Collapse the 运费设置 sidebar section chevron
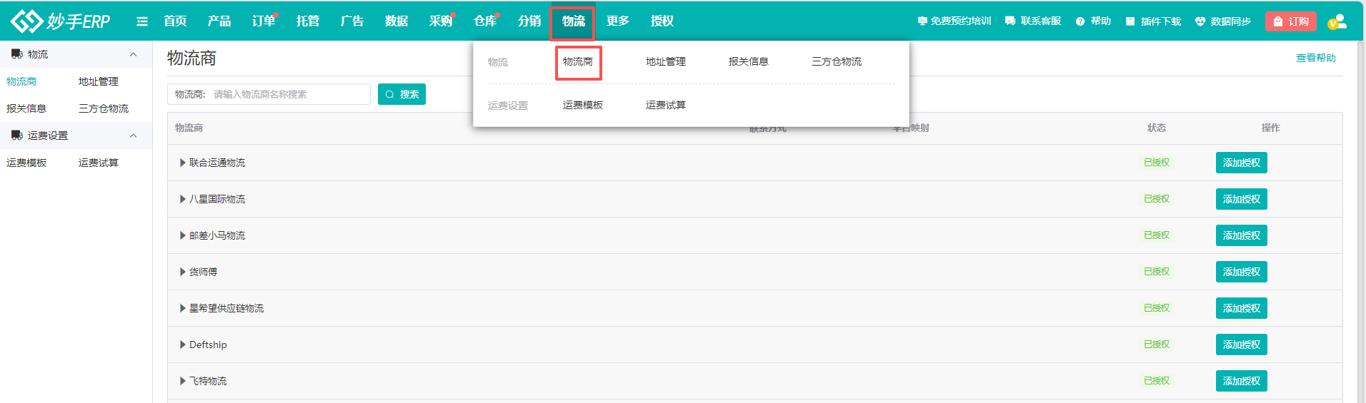Image resolution: width=1366 pixels, height=403 pixels. 133,136
